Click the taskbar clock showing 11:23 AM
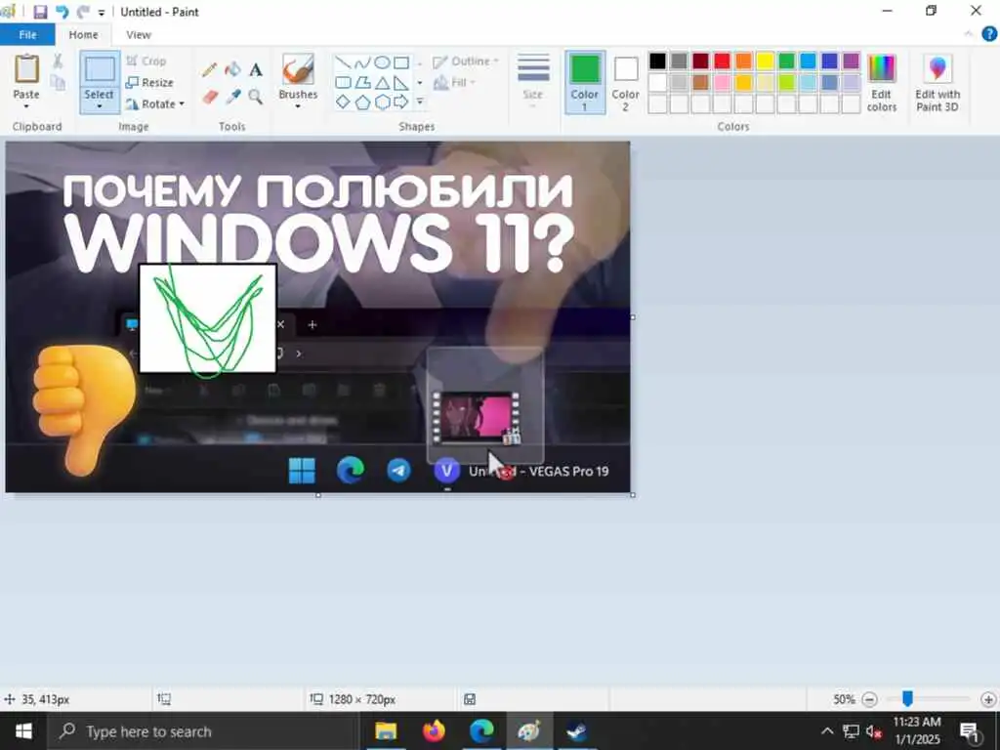This screenshot has width=1000, height=750. point(917,730)
